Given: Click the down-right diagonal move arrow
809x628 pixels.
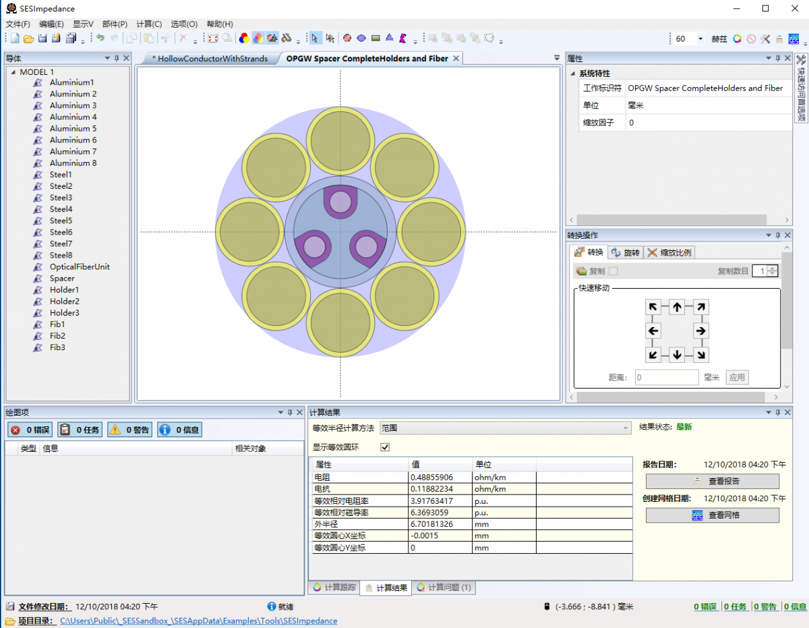Looking at the screenshot, I should 700,355.
